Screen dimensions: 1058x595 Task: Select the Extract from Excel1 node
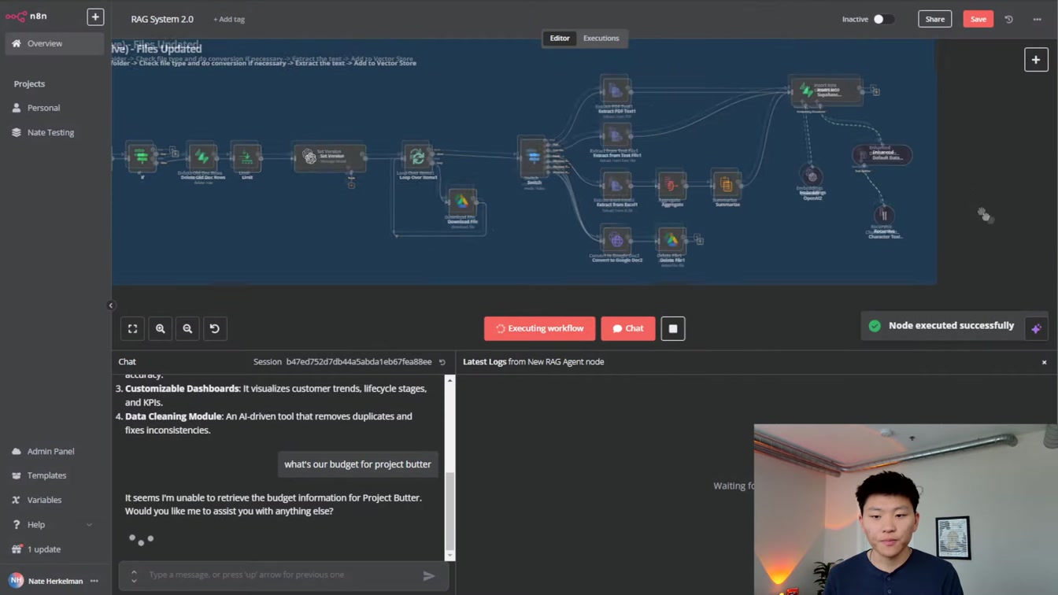coord(616,185)
